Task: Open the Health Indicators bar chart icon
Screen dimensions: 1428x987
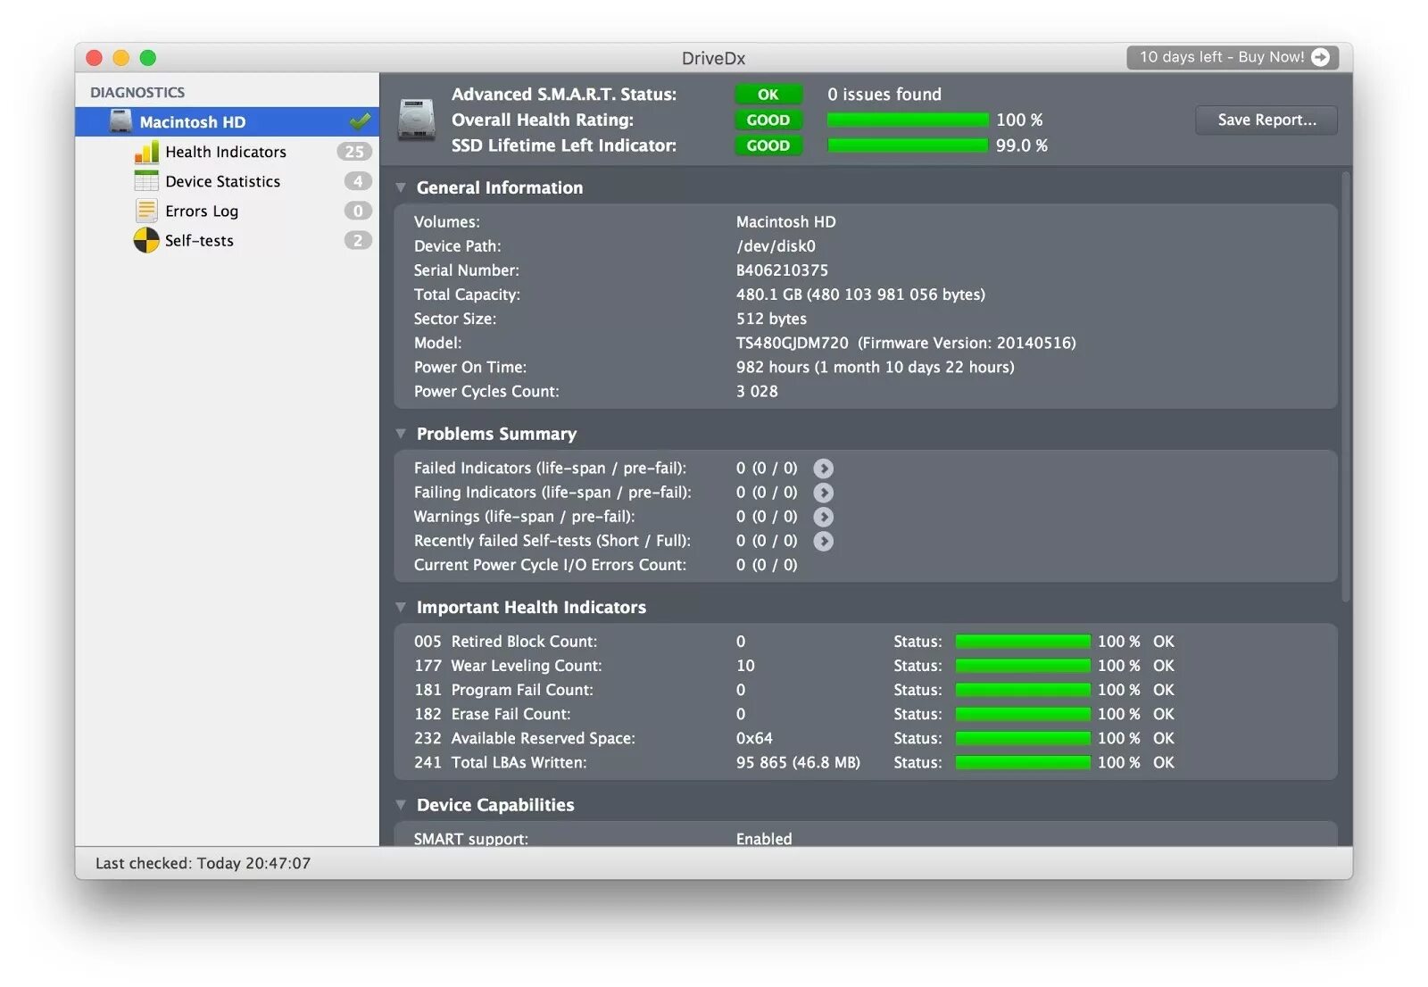Action: [x=146, y=152]
